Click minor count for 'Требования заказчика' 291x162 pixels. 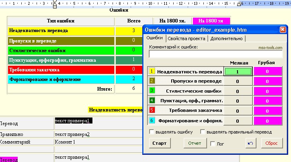(x=238, y=111)
